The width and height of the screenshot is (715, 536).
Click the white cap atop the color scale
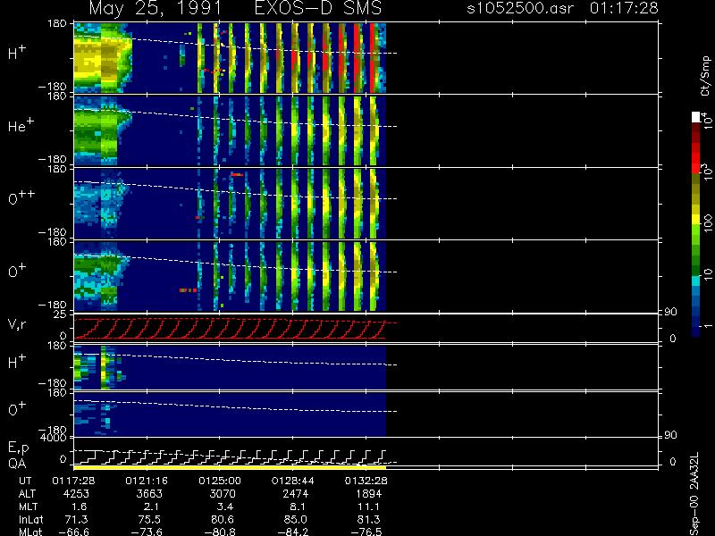pyautogui.click(x=696, y=117)
